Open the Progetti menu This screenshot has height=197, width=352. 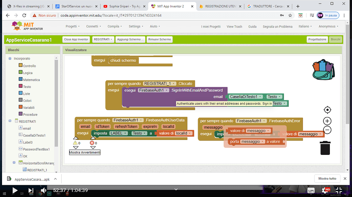point(72,26)
